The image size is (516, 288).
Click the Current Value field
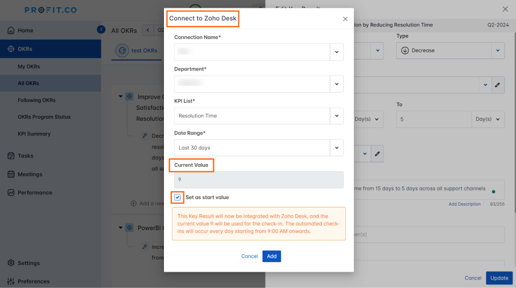[259, 180]
